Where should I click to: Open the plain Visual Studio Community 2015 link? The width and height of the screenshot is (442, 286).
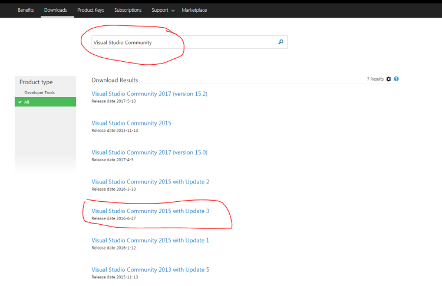point(131,123)
